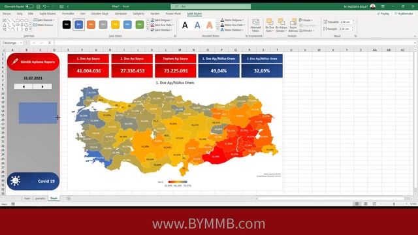Click the previous date arrow button

click(x=24, y=87)
